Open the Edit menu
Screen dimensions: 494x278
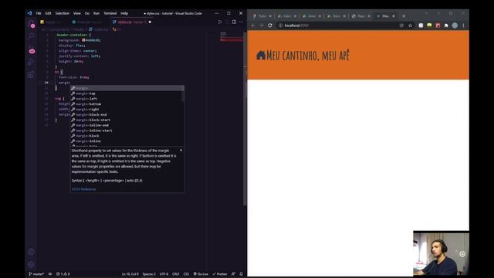48,13
